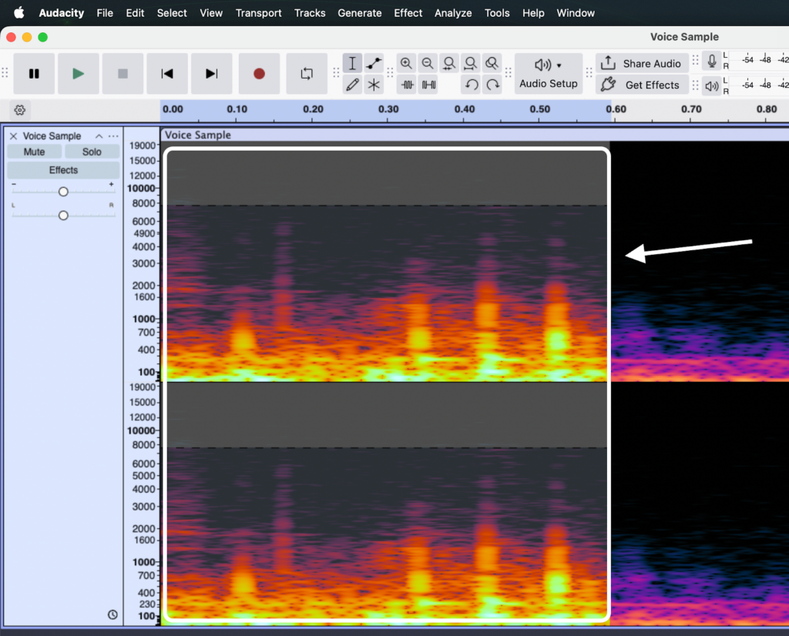789x636 pixels.
Task: Click the Undo arrow icon
Action: pyautogui.click(x=471, y=85)
